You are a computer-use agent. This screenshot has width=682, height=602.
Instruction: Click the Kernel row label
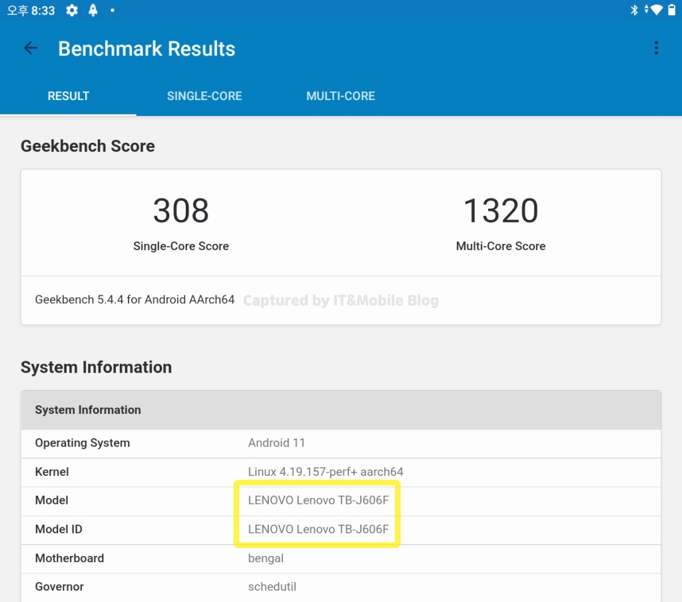[52, 472]
